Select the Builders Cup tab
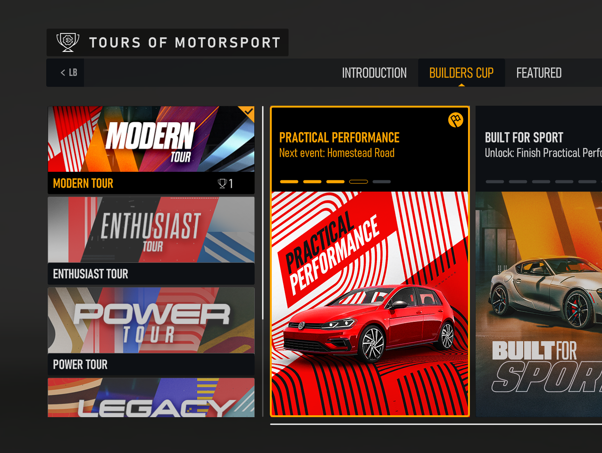Screen dimensions: 602x453 (461, 73)
